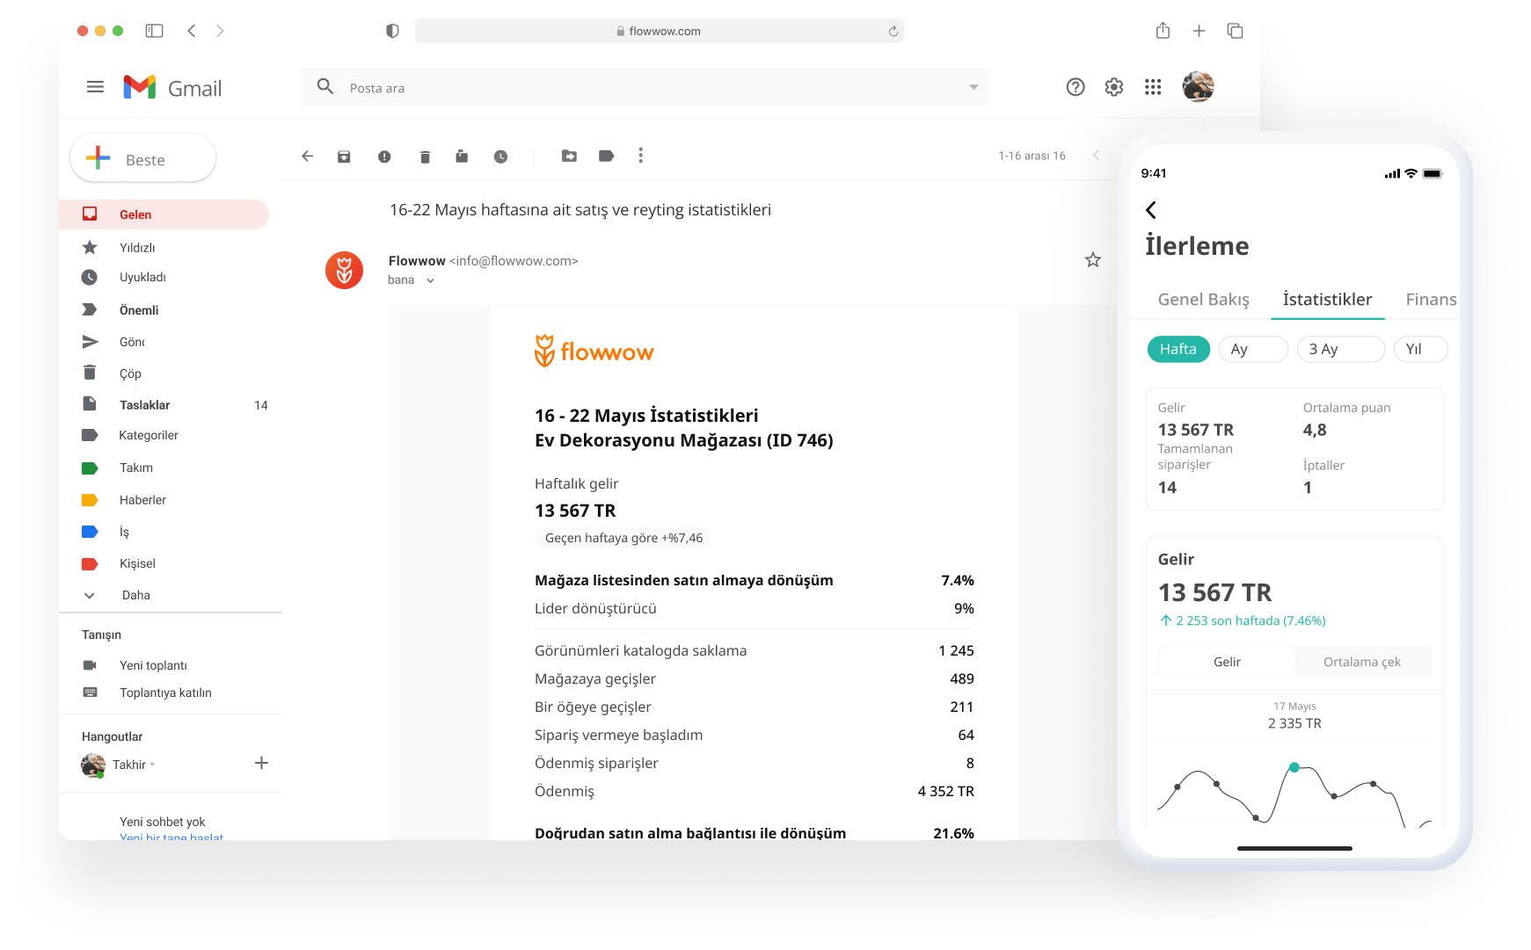
Task: Report spam using the exclamation icon
Action: (x=384, y=156)
